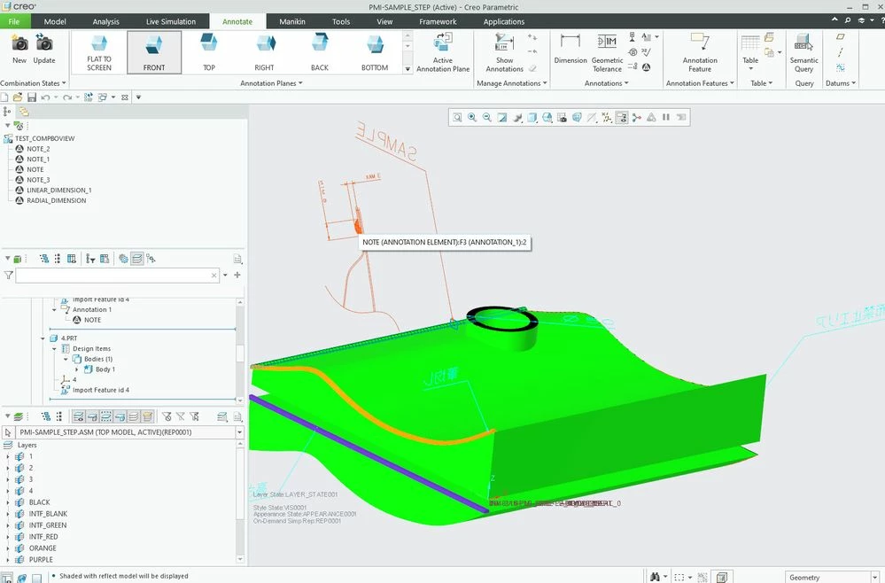Start the Dimension tool
Image resolution: width=885 pixels, height=583 pixels.
(x=570, y=49)
